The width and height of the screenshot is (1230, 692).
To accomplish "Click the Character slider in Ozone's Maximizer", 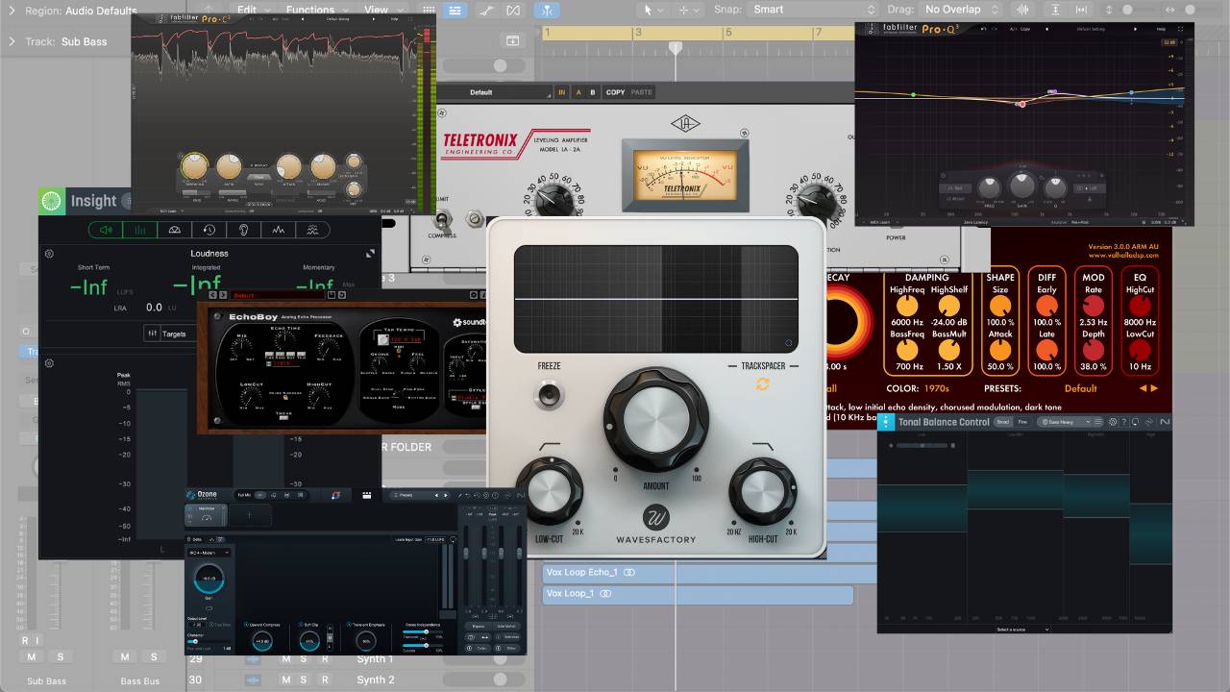I will point(193,642).
